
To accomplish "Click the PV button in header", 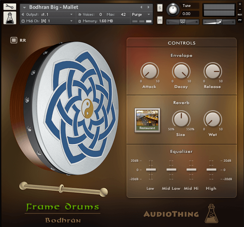I will tap(240, 20).
